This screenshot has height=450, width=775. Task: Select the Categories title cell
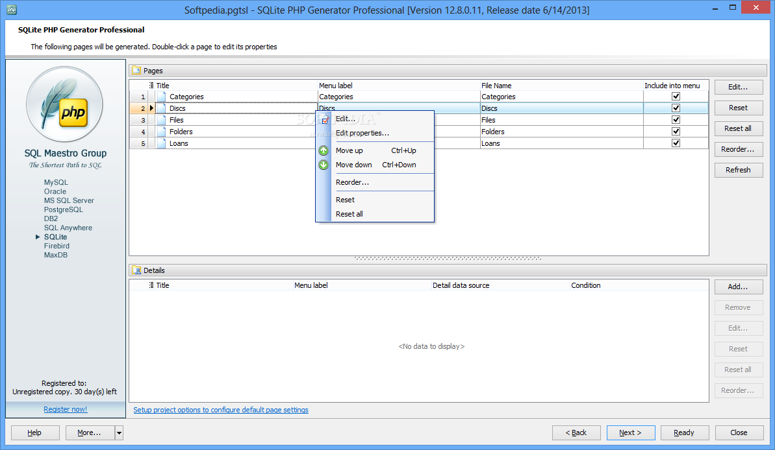click(236, 97)
